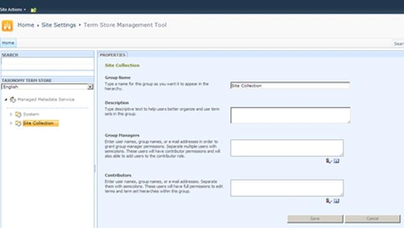
Task: Select the Home navigation tab
Action: [x=8, y=43]
